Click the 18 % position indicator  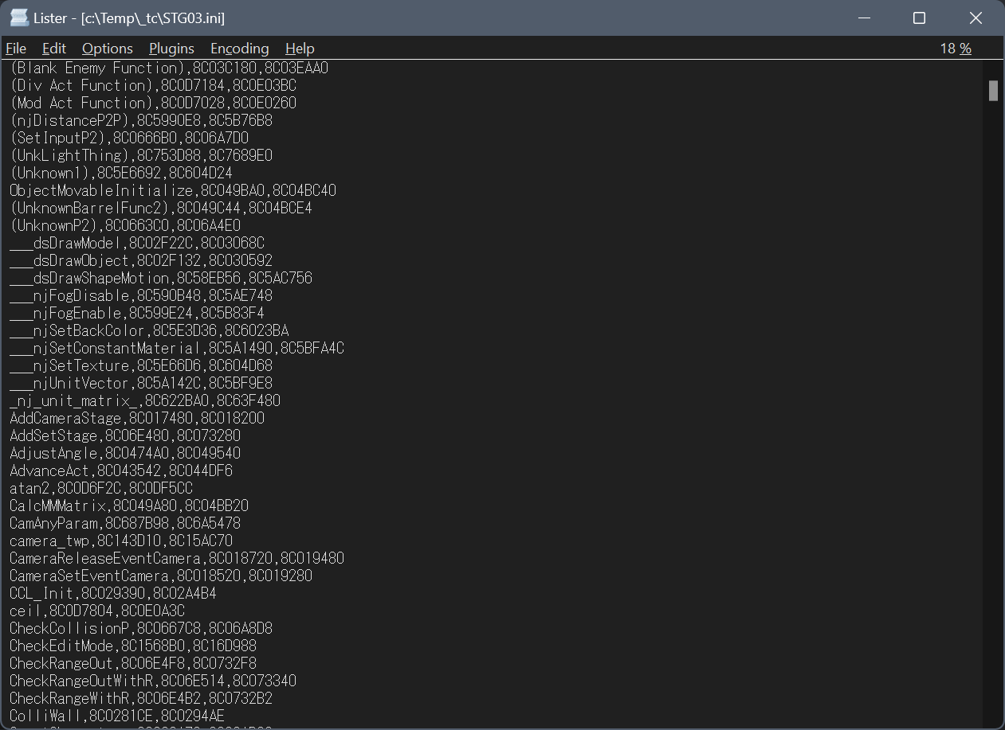(955, 49)
